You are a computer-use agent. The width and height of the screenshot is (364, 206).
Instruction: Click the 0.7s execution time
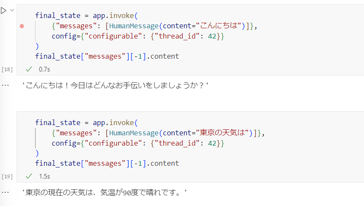[44, 69]
